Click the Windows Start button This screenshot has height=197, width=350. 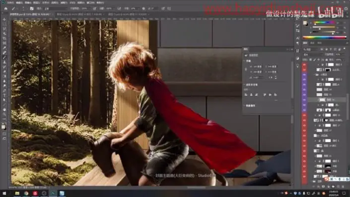tap(4, 193)
